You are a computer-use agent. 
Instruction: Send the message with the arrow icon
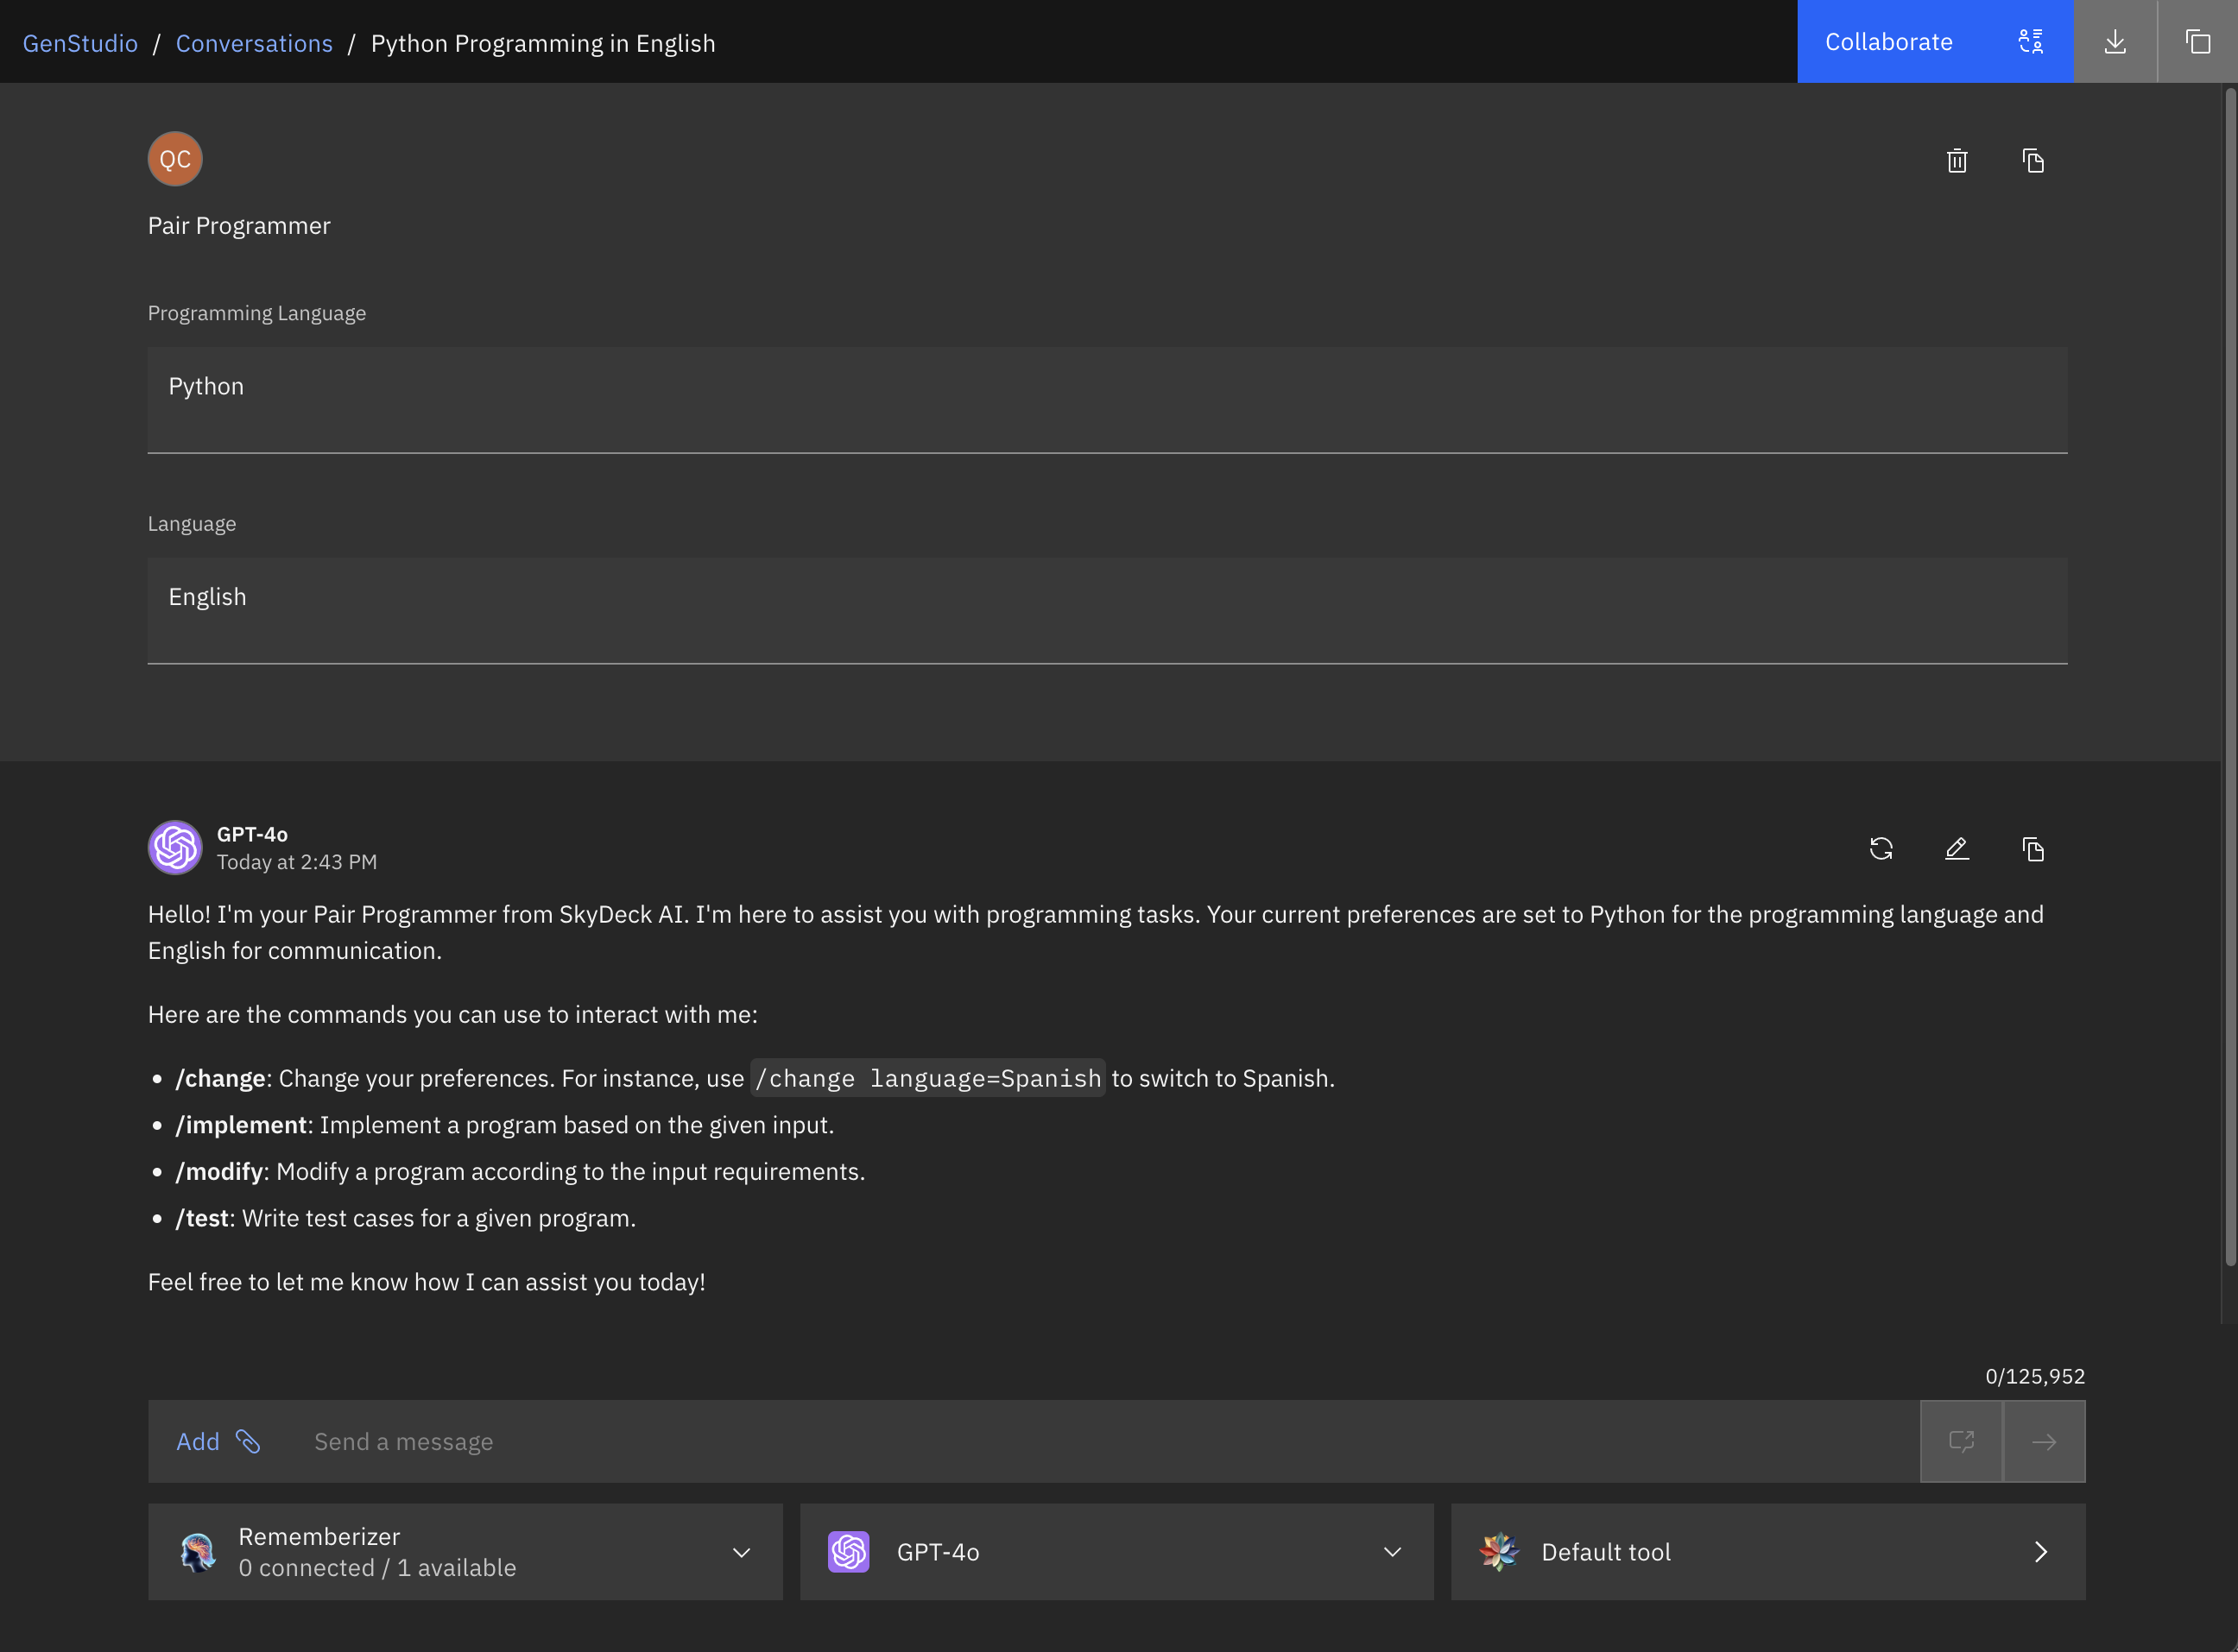(x=2044, y=1441)
